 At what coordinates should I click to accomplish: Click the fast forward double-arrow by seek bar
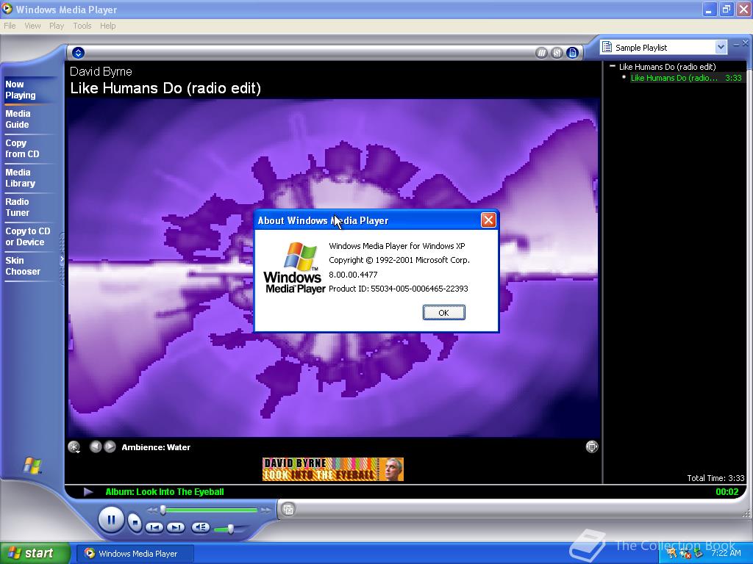pyautogui.click(x=265, y=510)
